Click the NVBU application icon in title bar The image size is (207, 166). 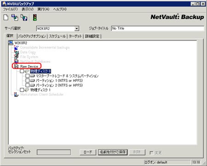tap(5, 4)
